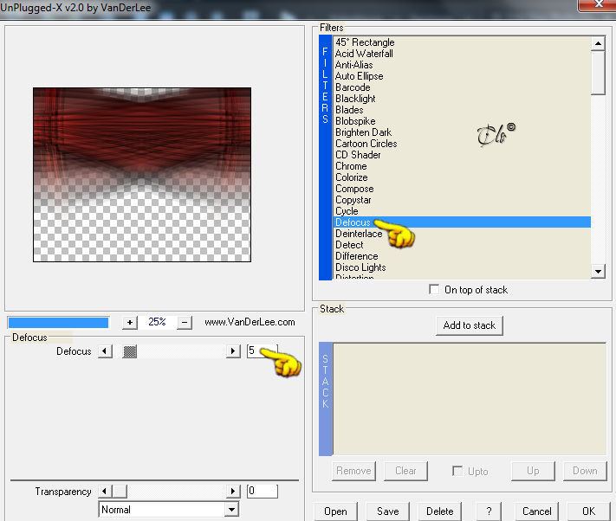Click the Transparency slider right arrow
Image resolution: width=616 pixels, height=521 pixels.
(233, 491)
